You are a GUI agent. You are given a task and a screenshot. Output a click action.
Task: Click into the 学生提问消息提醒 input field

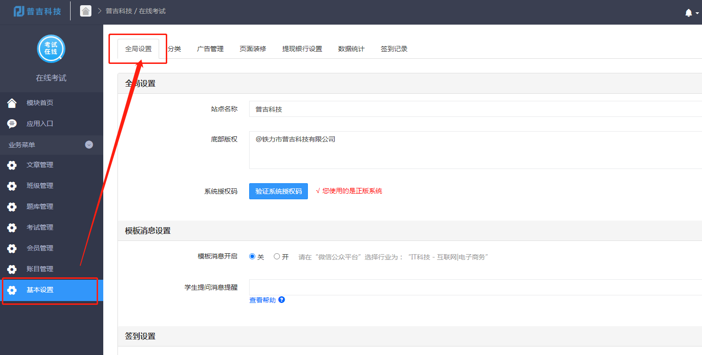pyautogui.click(x=476, y=287)
